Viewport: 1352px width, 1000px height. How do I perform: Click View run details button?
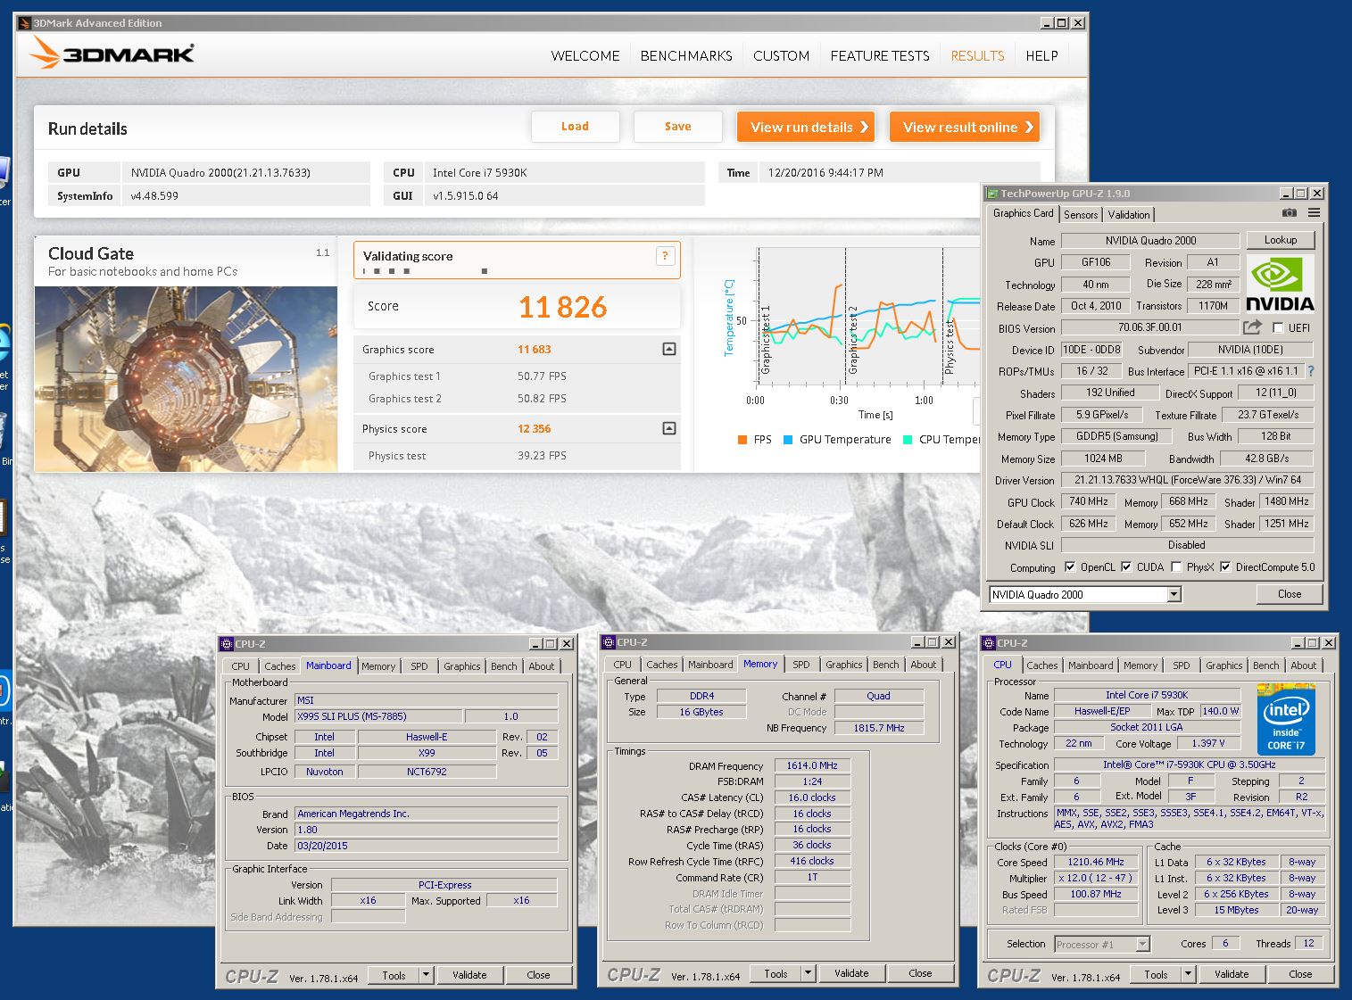coord(805,127)
